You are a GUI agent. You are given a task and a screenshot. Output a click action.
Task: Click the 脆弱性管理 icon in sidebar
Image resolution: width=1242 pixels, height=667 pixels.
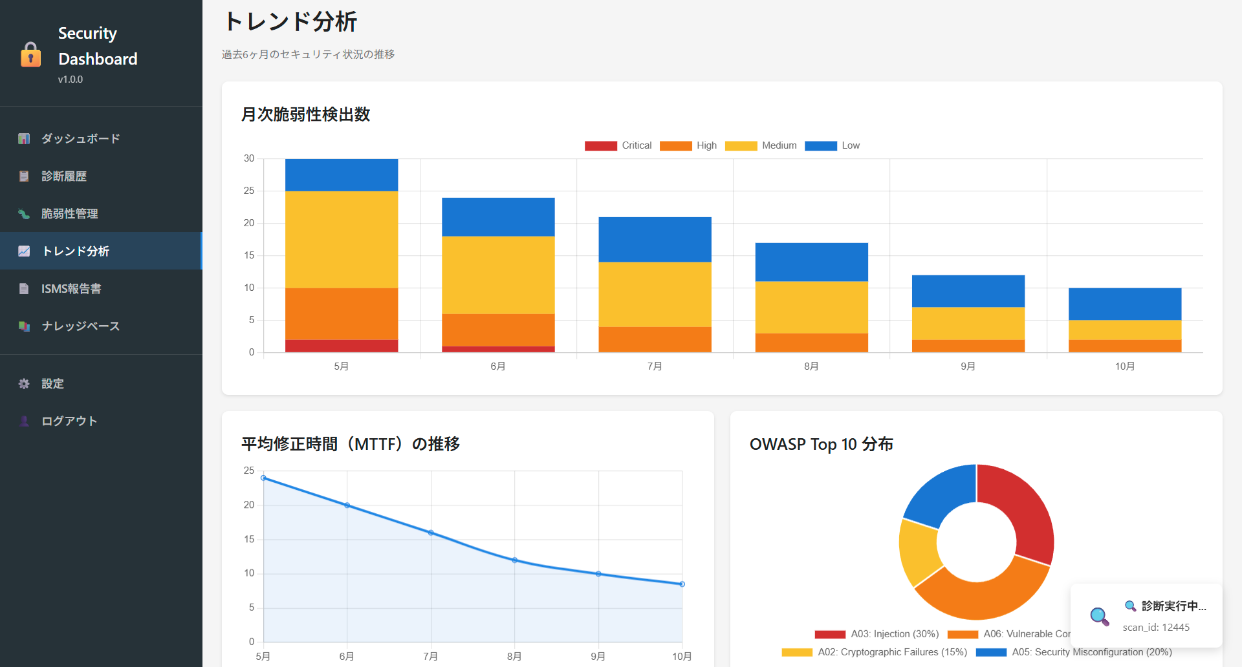pyautogui.click(x=24, y=214)
